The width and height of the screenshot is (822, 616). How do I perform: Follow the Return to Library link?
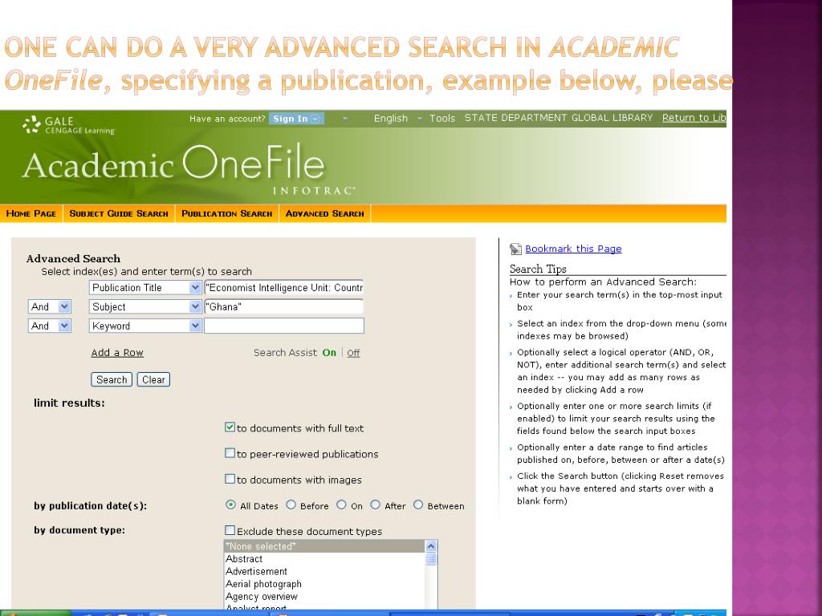coord(694,118)
